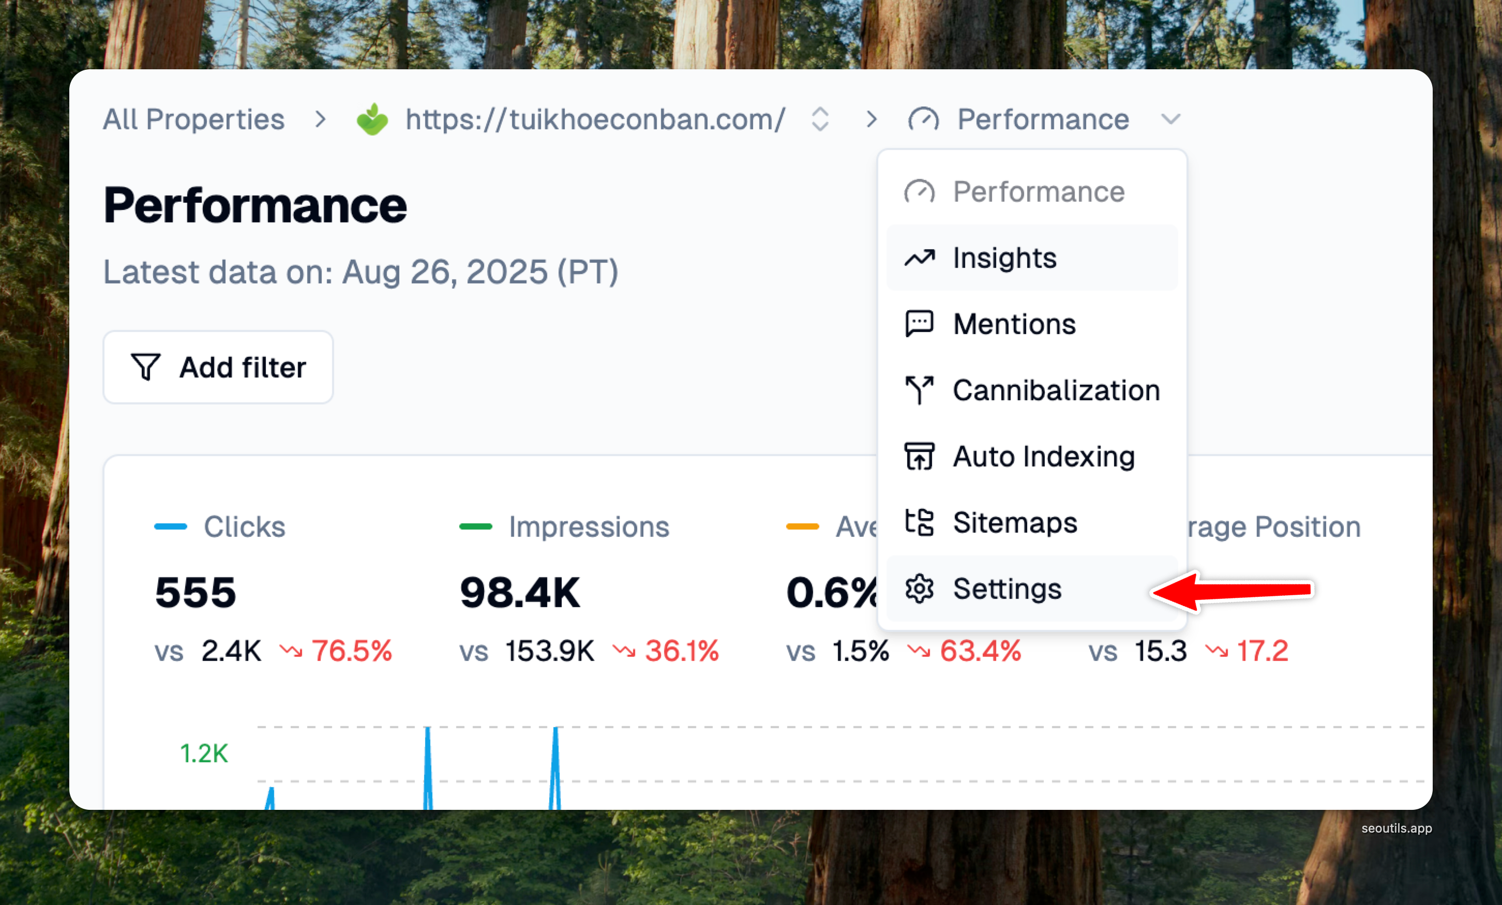1502x905 pixels.
Task: Click the Performance gauge icon in breadcrumb
Action: 923,119
